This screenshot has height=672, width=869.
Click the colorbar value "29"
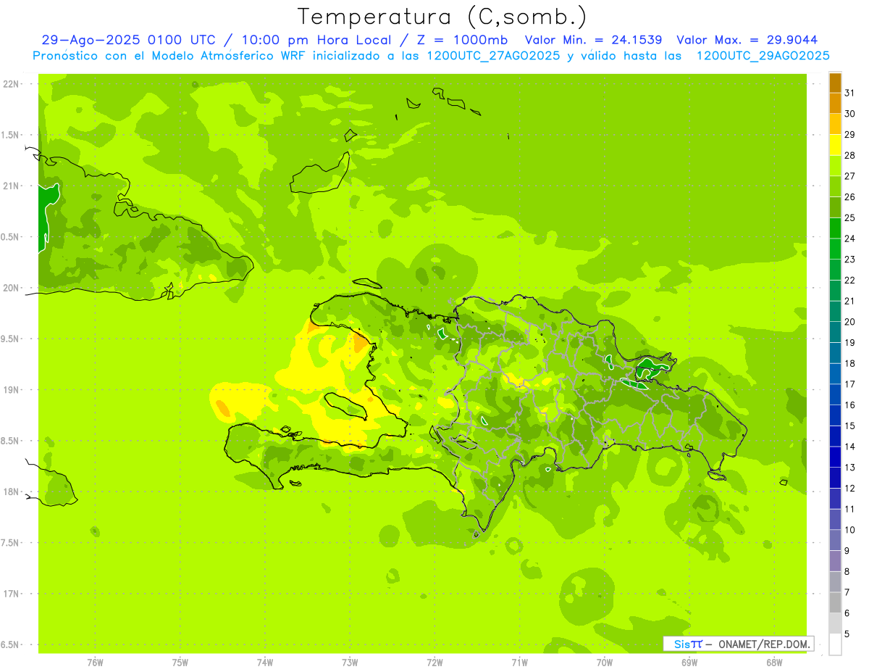[849, 135]
